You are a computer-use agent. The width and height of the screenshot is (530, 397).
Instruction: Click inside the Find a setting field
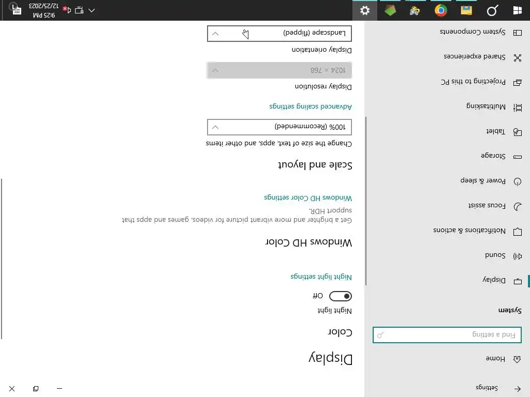coord(447,335)
